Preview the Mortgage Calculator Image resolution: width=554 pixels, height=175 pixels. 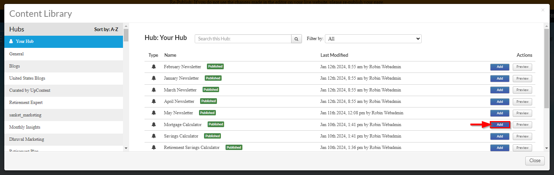coord(522,125)
